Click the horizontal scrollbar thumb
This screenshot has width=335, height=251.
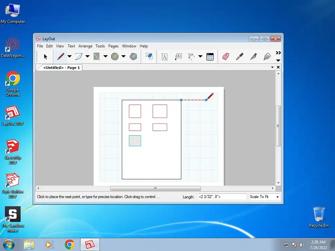tap(155, 188)
